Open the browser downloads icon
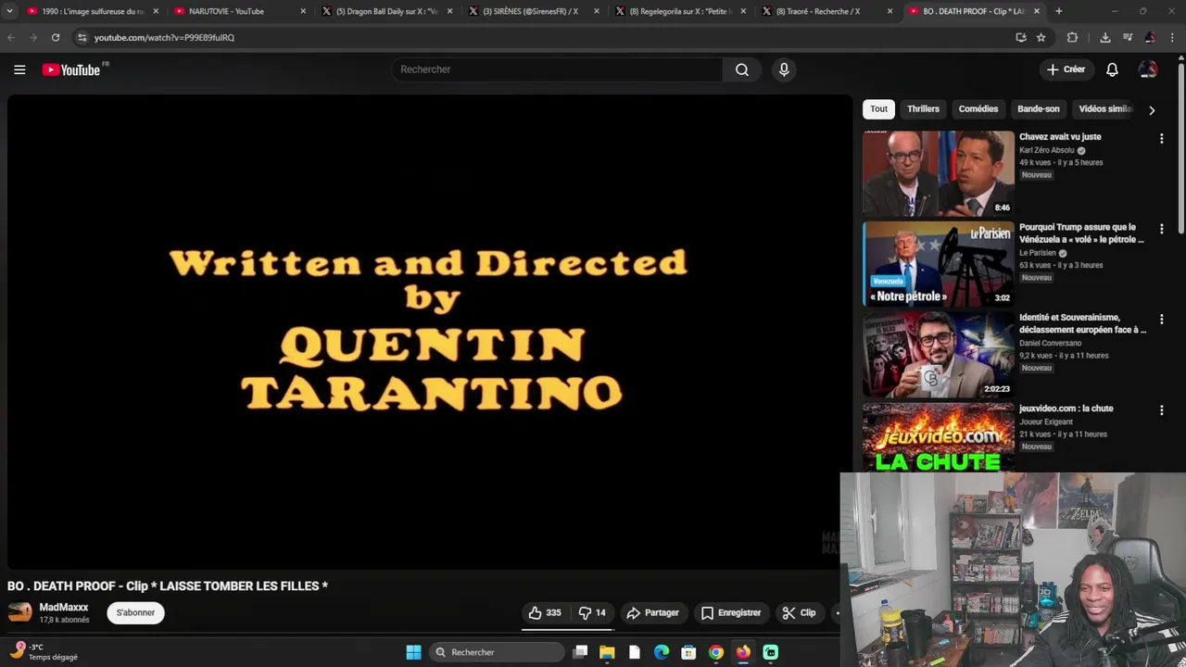Image resolution: width=1186 pixels, height=667 pixels. pos(1105,37)
